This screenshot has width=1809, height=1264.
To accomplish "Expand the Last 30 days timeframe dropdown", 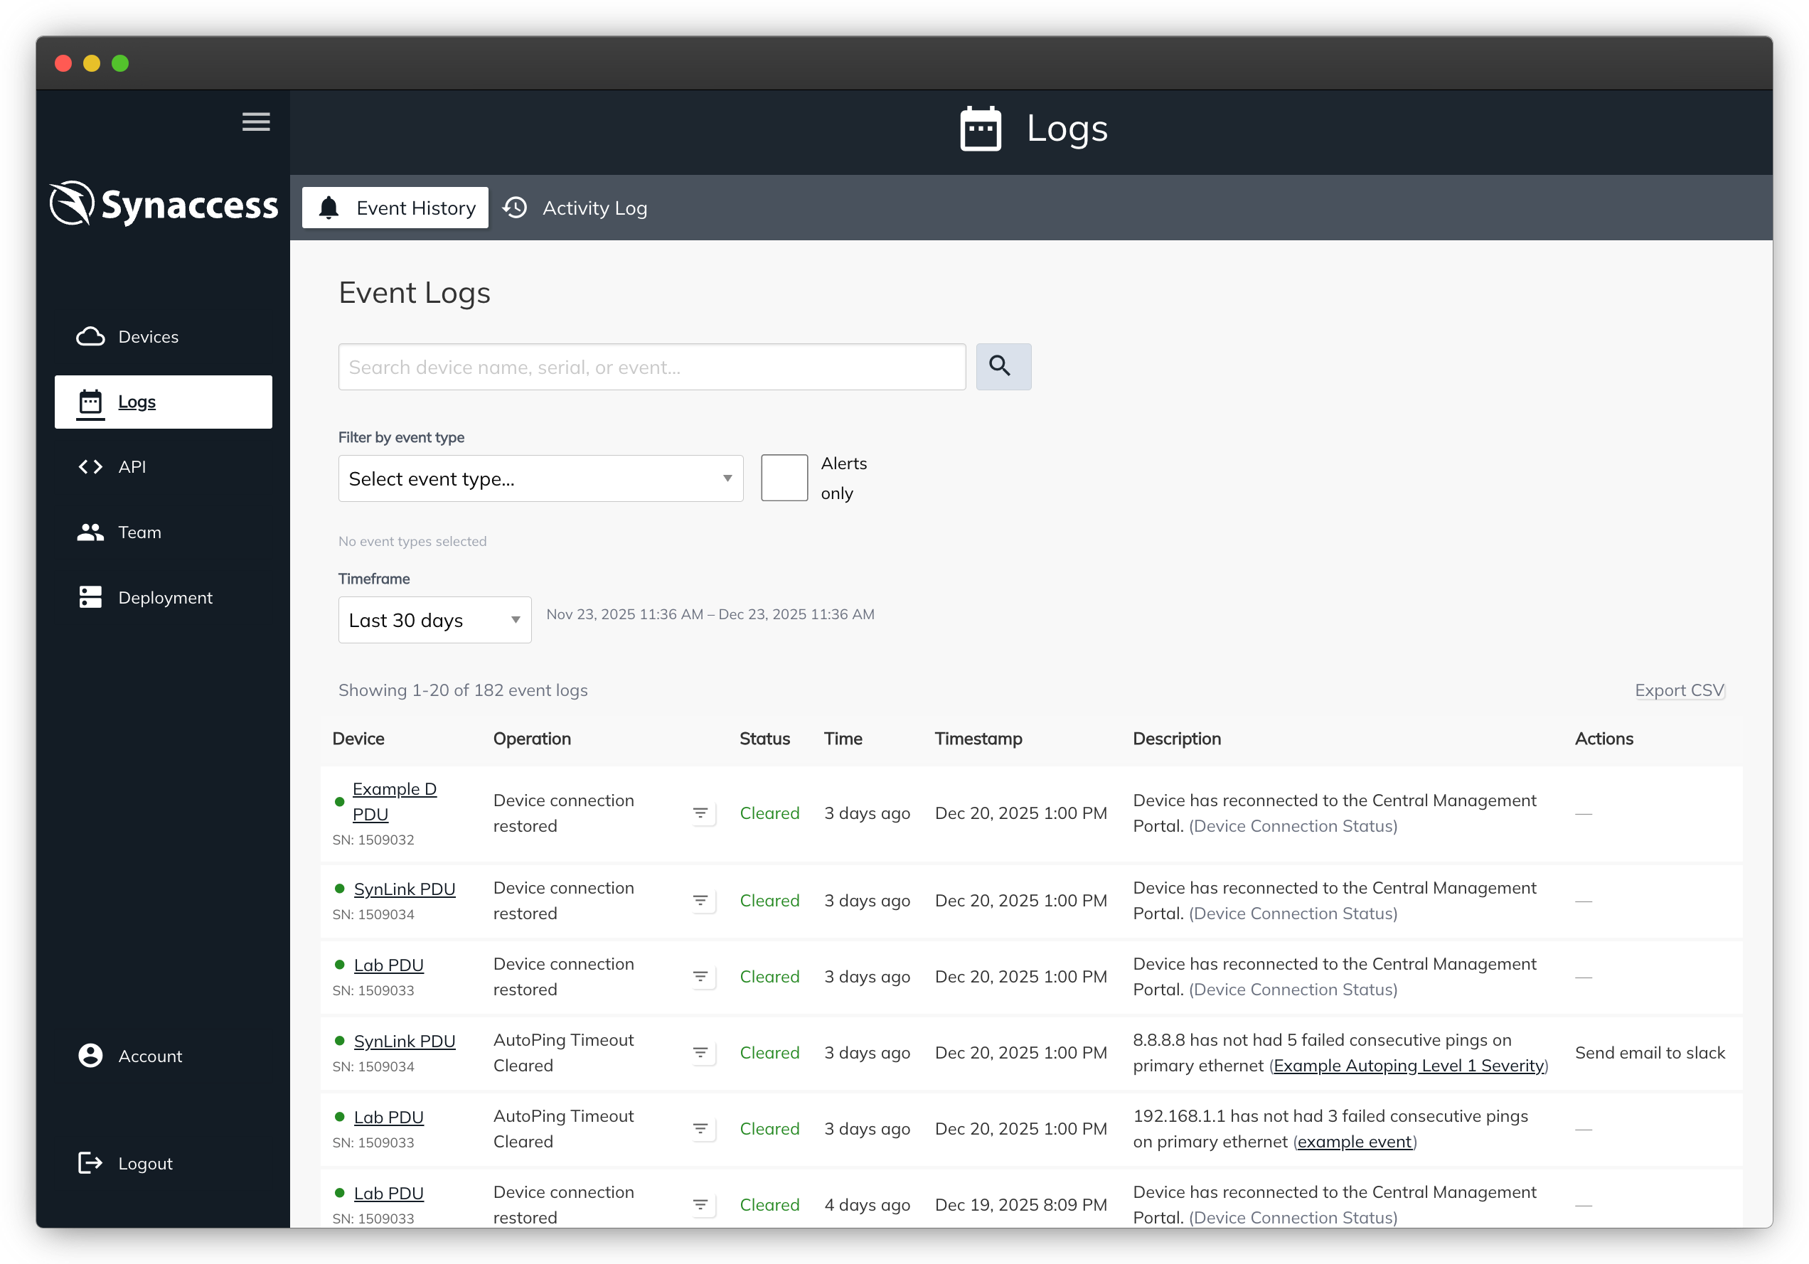I will (x=434, y=621).
